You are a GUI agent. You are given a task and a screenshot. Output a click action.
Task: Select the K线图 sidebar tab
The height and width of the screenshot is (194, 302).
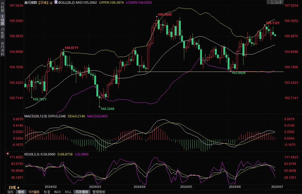[x=2, y=20]
